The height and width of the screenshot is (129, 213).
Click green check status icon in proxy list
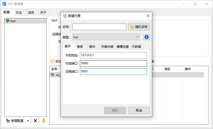(52, 75)
